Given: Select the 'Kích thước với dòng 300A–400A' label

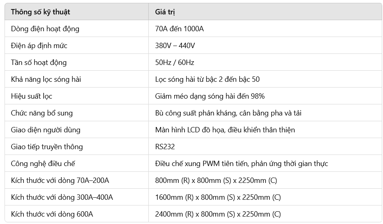Looking at the screenshot, I should click(x=62, y=197).
